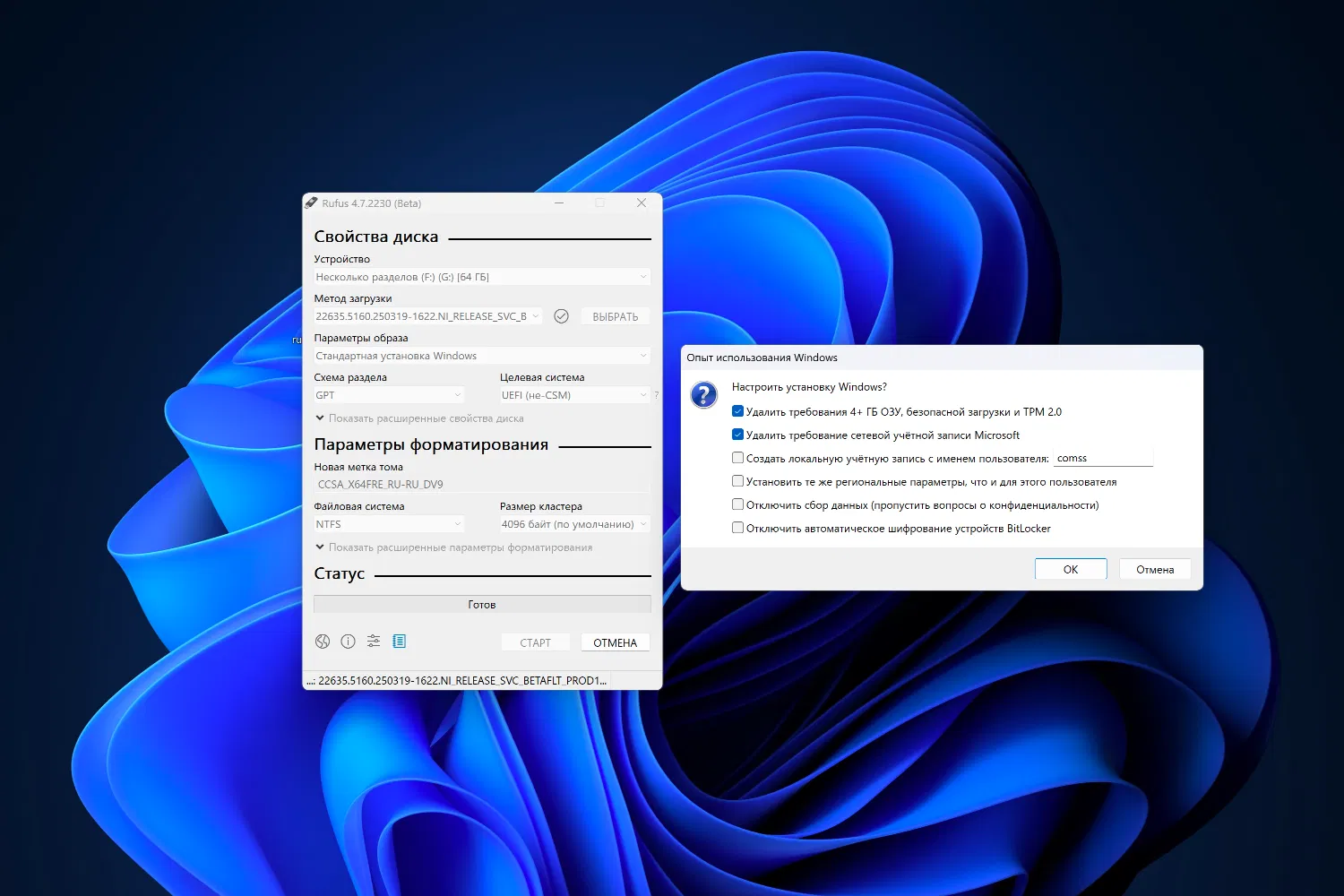The width and height of the screenshot is (1344, 896).
Task: Click the 'Метод загрузки' label
Action: 353,298
